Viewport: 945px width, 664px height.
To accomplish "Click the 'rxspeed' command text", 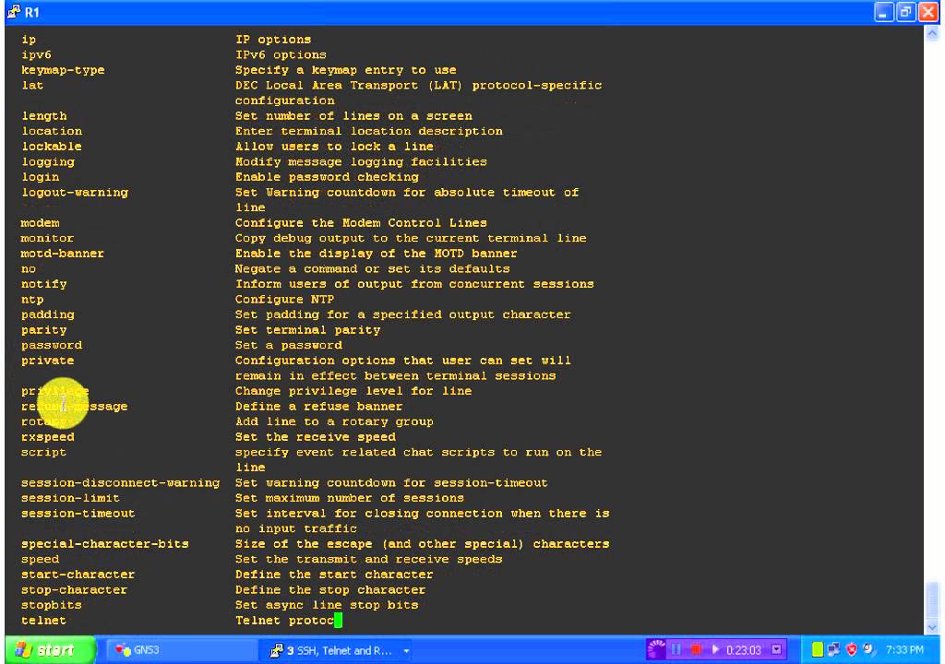I will point(48,437).
